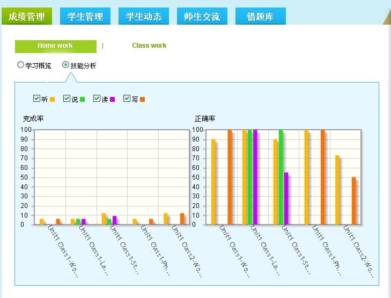Select the 学习概览 radio button
391x298 pixels.
point(21,65)
